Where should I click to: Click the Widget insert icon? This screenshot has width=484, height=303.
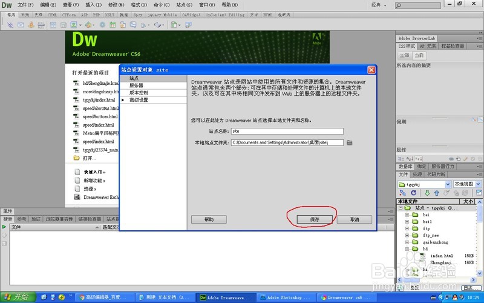pyautogui.click(x=102, y=25)
